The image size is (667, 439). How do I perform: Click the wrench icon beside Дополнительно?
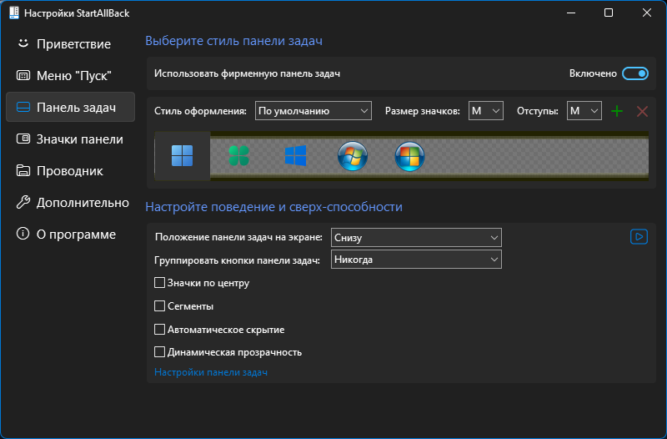[23, 202]
